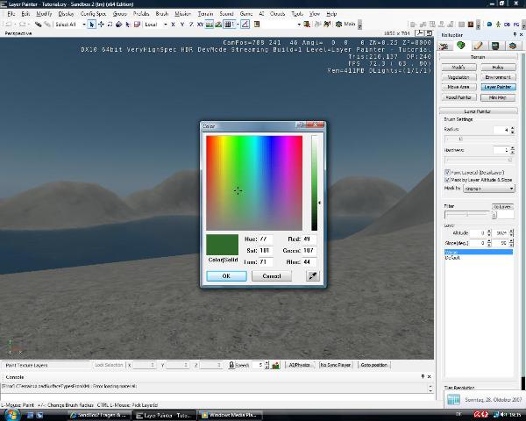Open the Mask by dropdown
The height and width of the screenshot is (421, 526).
point(487,188)
